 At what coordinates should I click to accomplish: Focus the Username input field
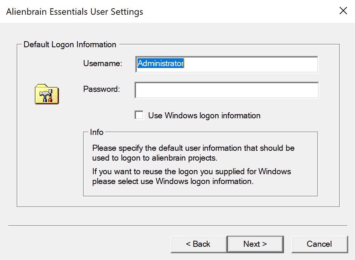(227, 64)
